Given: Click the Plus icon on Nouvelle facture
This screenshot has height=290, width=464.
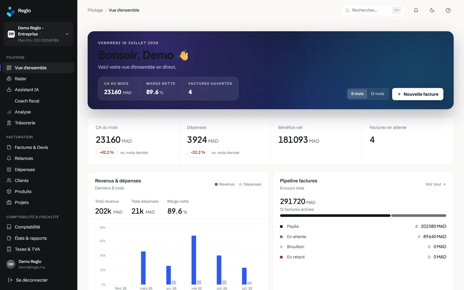Looking at the screenshot, I should (399, 94).
